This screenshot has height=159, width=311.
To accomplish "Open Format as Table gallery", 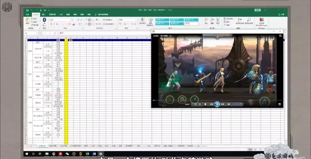I will click(150, 22).
